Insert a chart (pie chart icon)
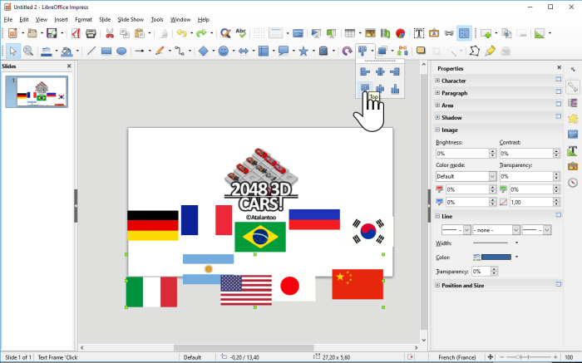This screenshot has height=363, width=582. 400,33
